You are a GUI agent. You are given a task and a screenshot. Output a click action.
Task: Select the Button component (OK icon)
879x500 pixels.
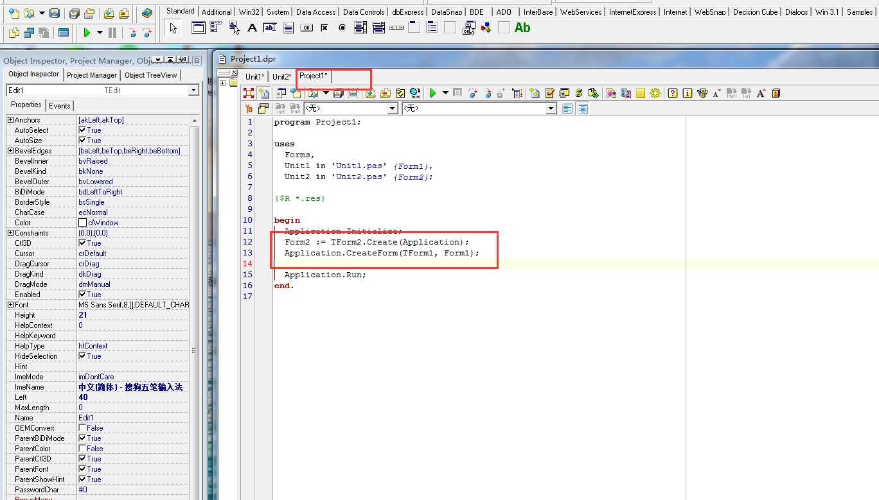pyautogui.click(x=306, y=28)
